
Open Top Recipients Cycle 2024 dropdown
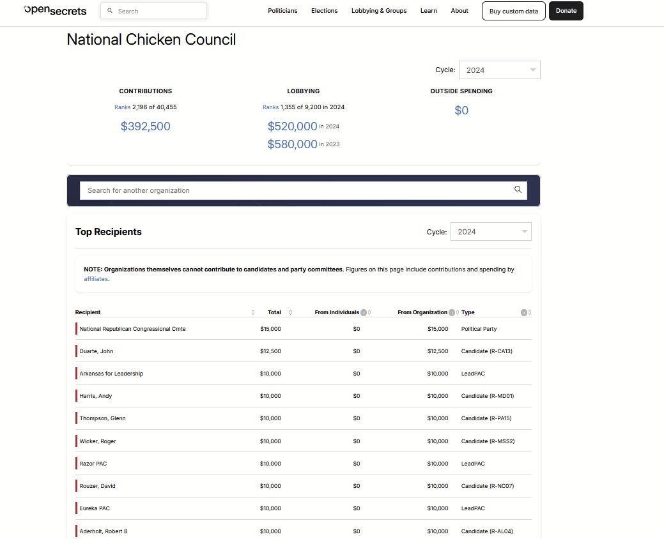491,232
